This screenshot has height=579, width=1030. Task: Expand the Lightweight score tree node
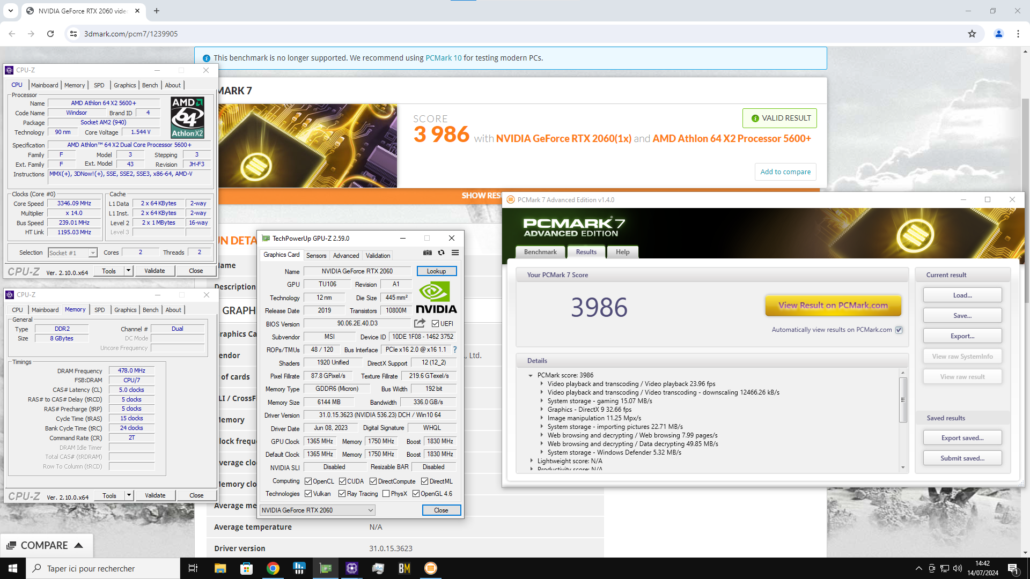(x=531, y=461)
